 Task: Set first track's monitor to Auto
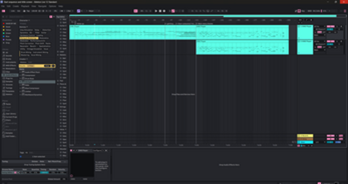tap(319, 32)
